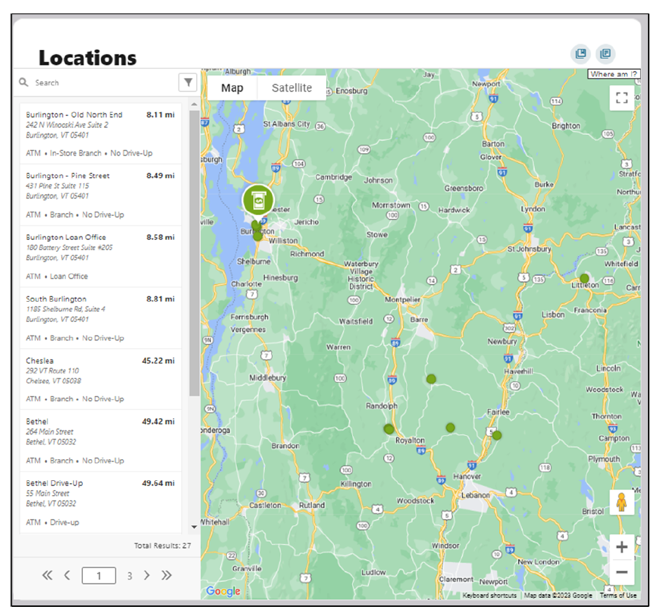The height and width of the screenshot is (616, 660).
Task: Click Total Results: 27 text
Action: 162,546
